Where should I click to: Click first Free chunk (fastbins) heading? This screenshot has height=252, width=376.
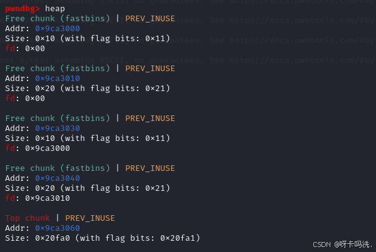(58, 19)
